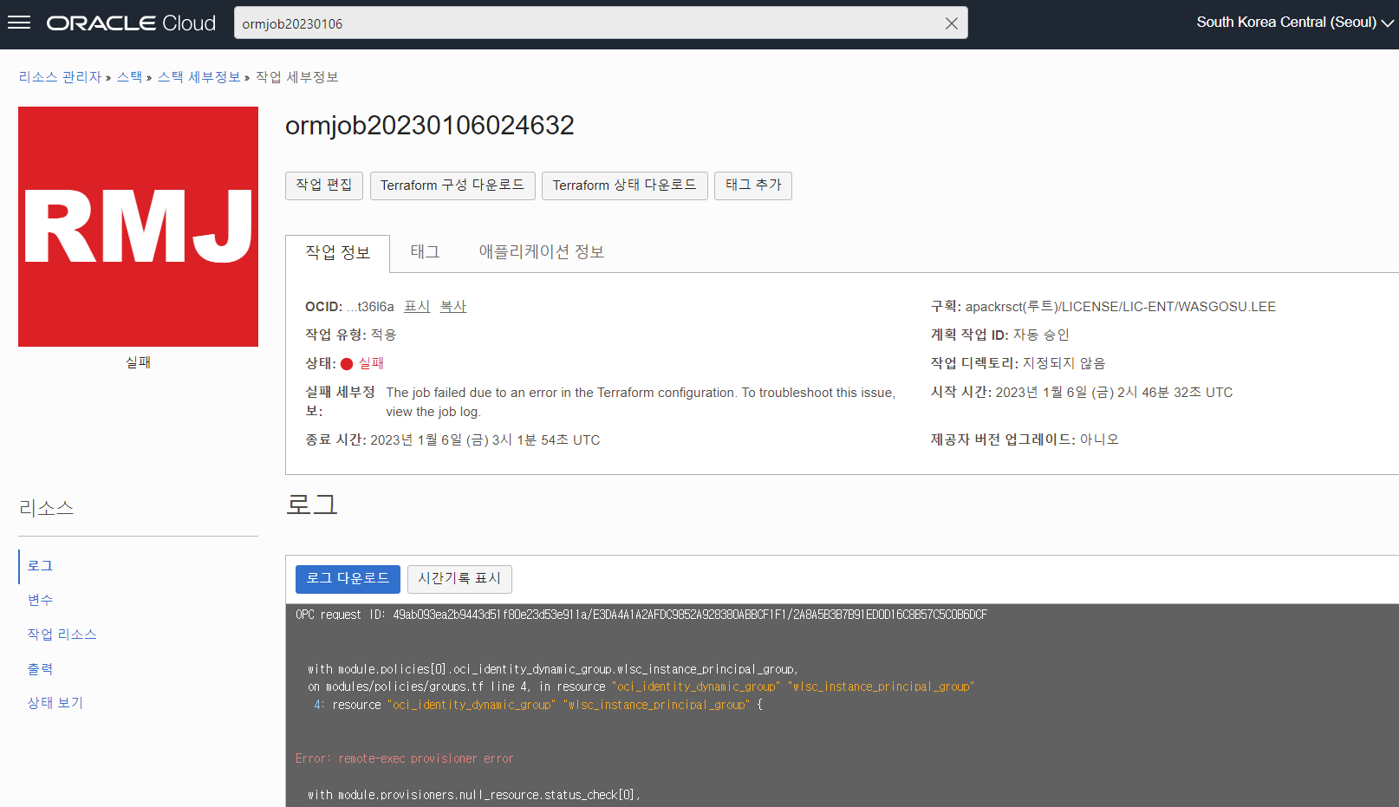
Task: Toggle 시간기록 표시 timestamps
Action: [459, 579]
